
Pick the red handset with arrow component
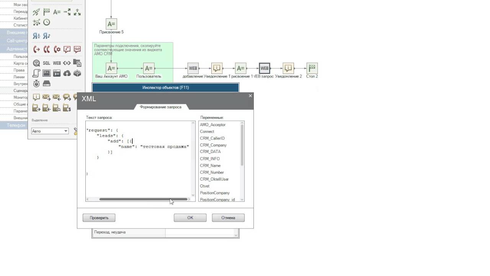[36, 49]
